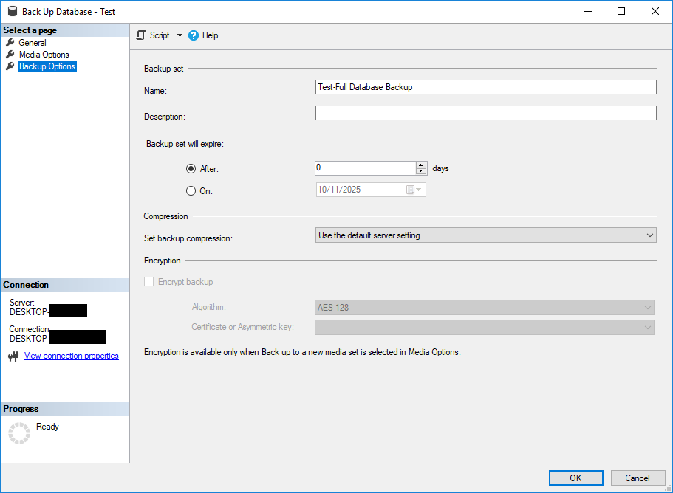Click the backup set Description field

click(x=485, y=113)
